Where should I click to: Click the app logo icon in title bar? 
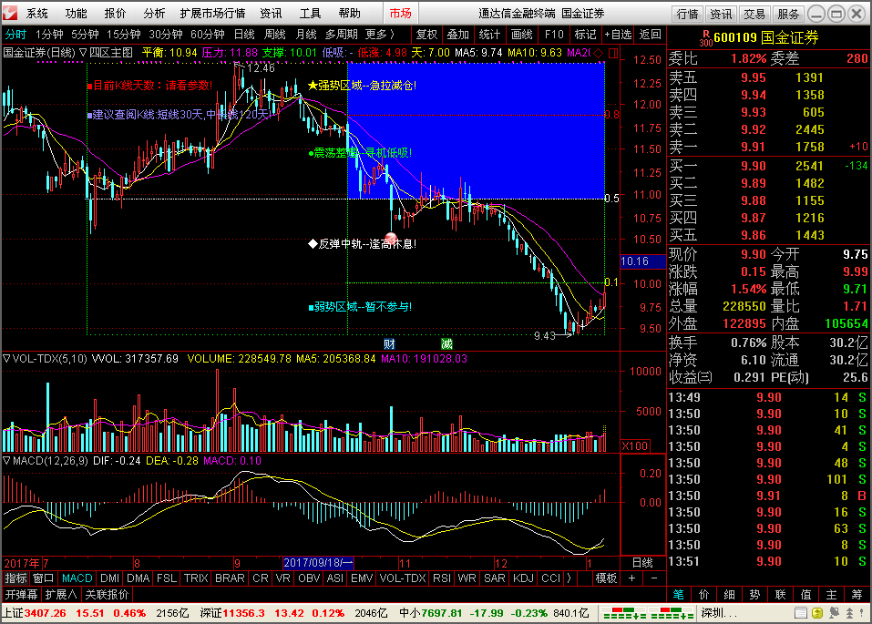(x=11, y=14)
